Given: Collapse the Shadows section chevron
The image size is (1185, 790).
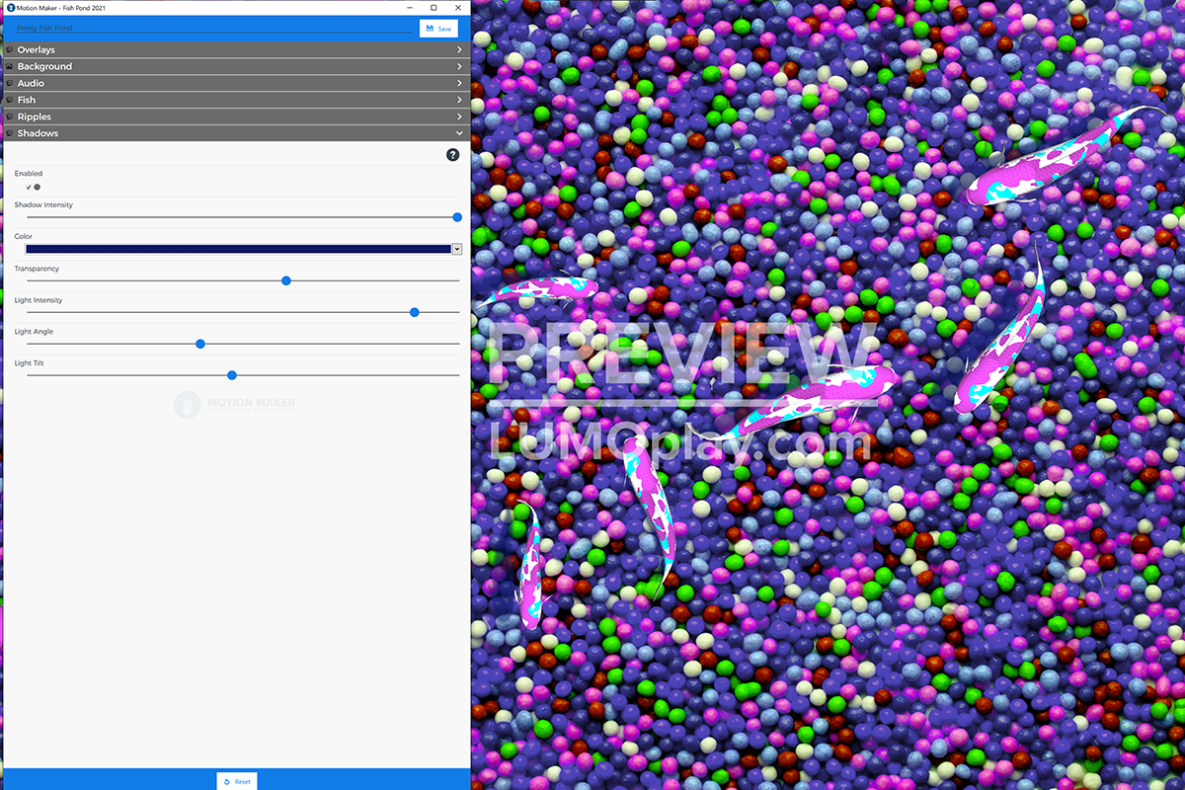Looking at the screenshot, I should pos(459,133).
